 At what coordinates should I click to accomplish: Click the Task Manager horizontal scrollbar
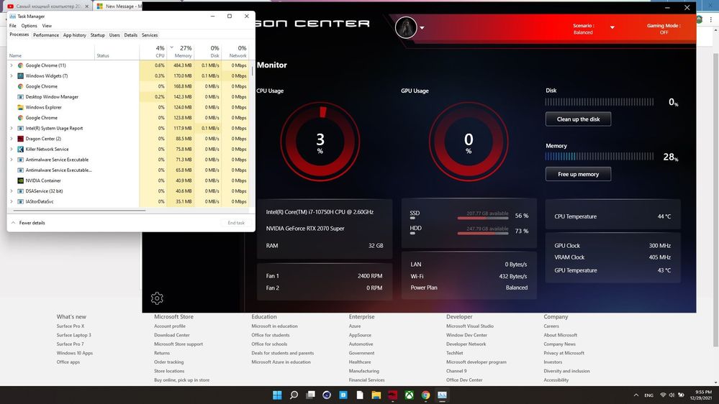pos(79,211)
